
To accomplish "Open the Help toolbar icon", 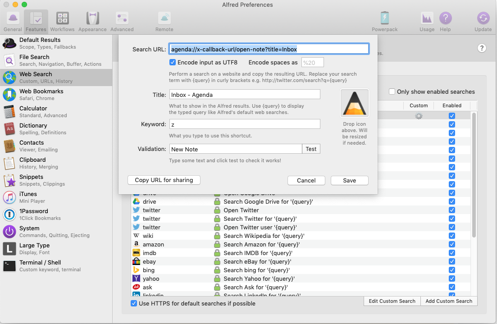I will [x=445, y=22].
